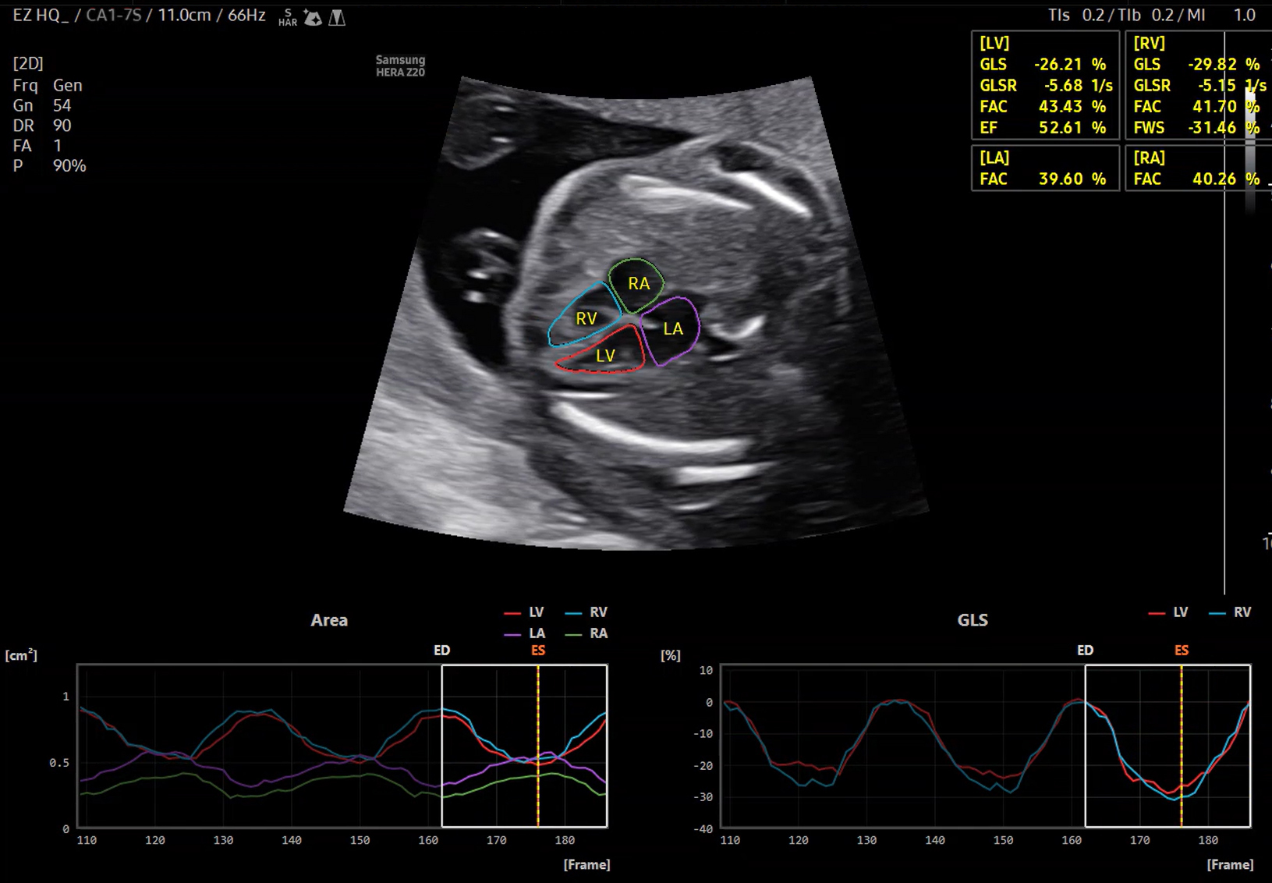Viewport: 1272px width, 883px height.
Task: Click the ES marker above the GLS chart
Action: [x=1182, y=650]
